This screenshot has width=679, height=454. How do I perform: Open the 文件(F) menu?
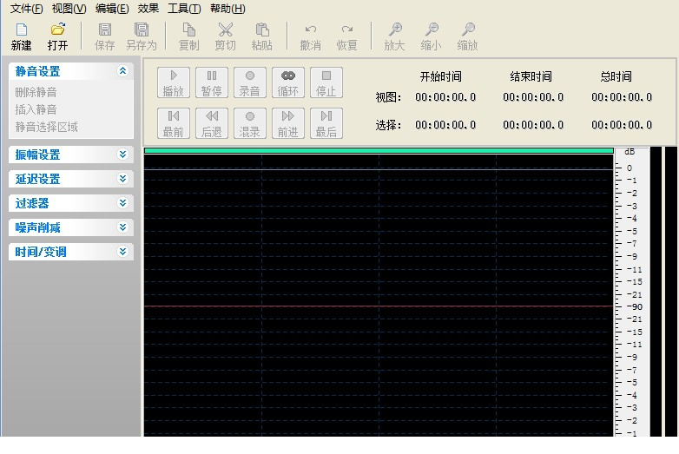pos(26,8)
